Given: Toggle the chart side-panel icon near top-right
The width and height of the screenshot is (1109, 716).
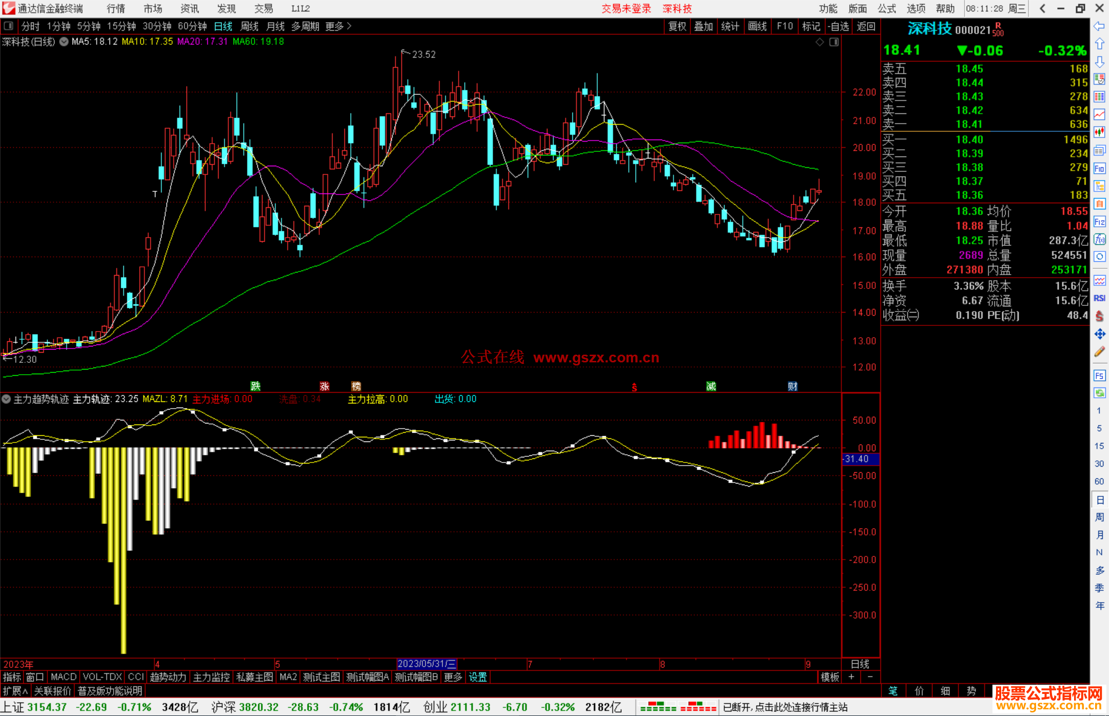Looking at the screenshot, I should pos(834,42).
